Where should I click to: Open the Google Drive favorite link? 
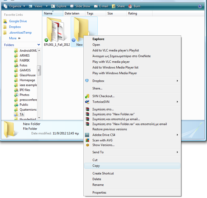point(18,21)
